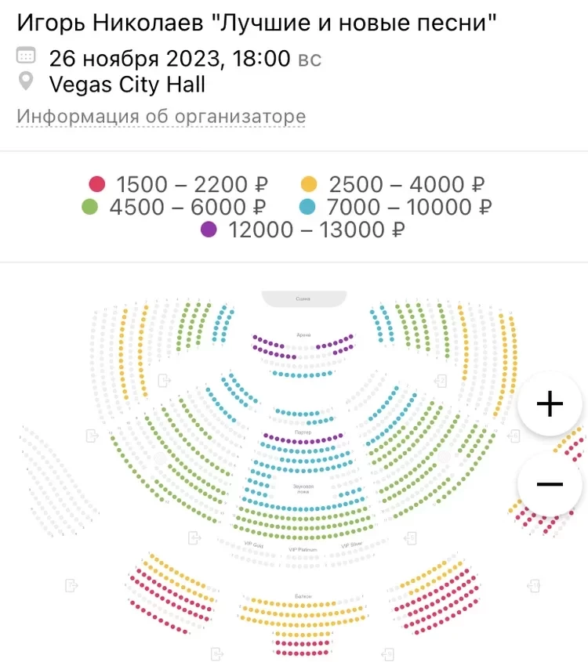The height and width of the screenshot is (662, 588).
Task: Click the calendar icon beside the date
Action: click(x=26, y=58)
